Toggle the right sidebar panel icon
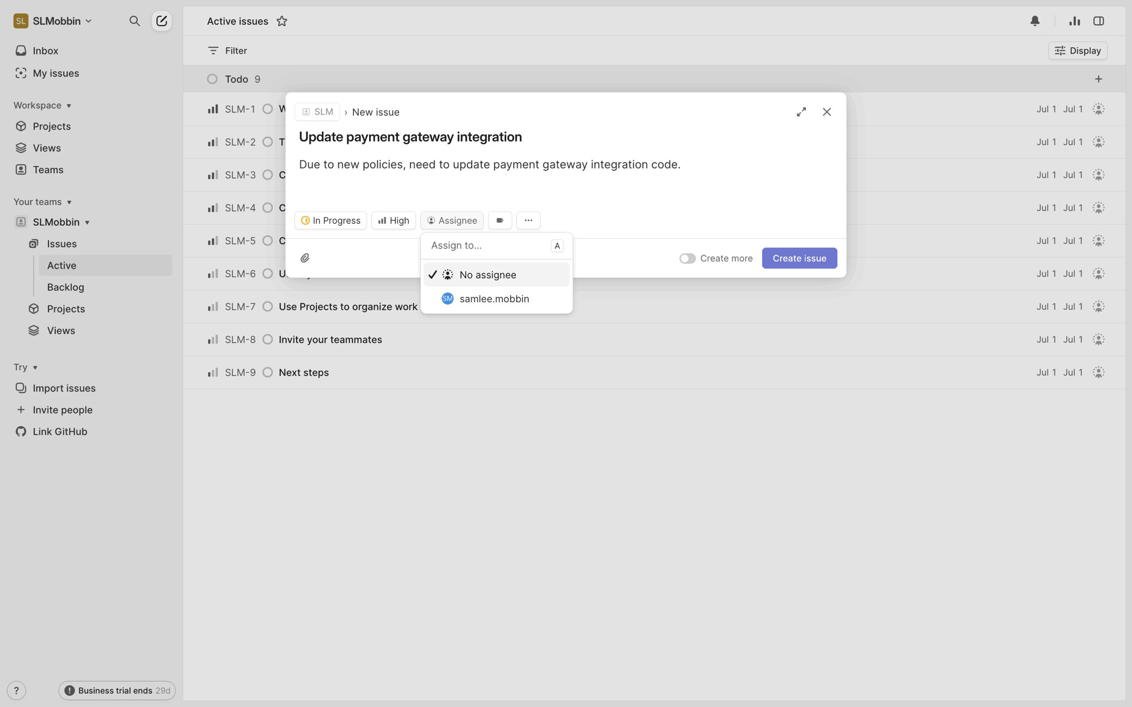The height and width of the screenshot is (707, 1132). click(1098, 21)
